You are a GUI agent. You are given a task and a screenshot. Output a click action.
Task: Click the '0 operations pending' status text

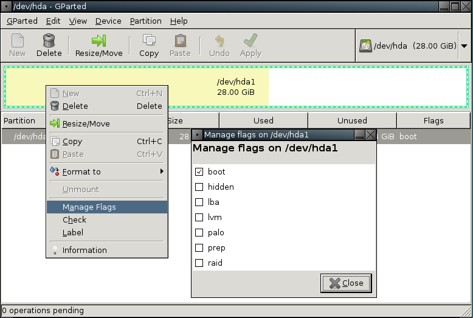[x=43, y=310]
